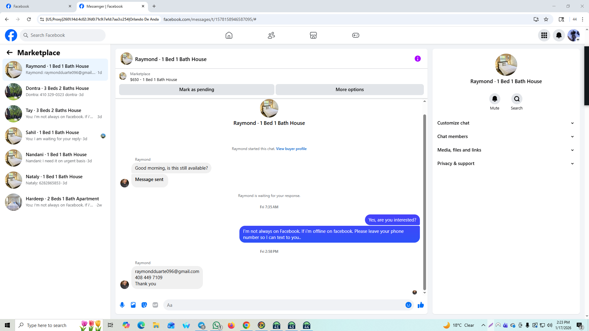The image size is (589, 331).
Task: Reload the page
Action: (x=29, y=19)
